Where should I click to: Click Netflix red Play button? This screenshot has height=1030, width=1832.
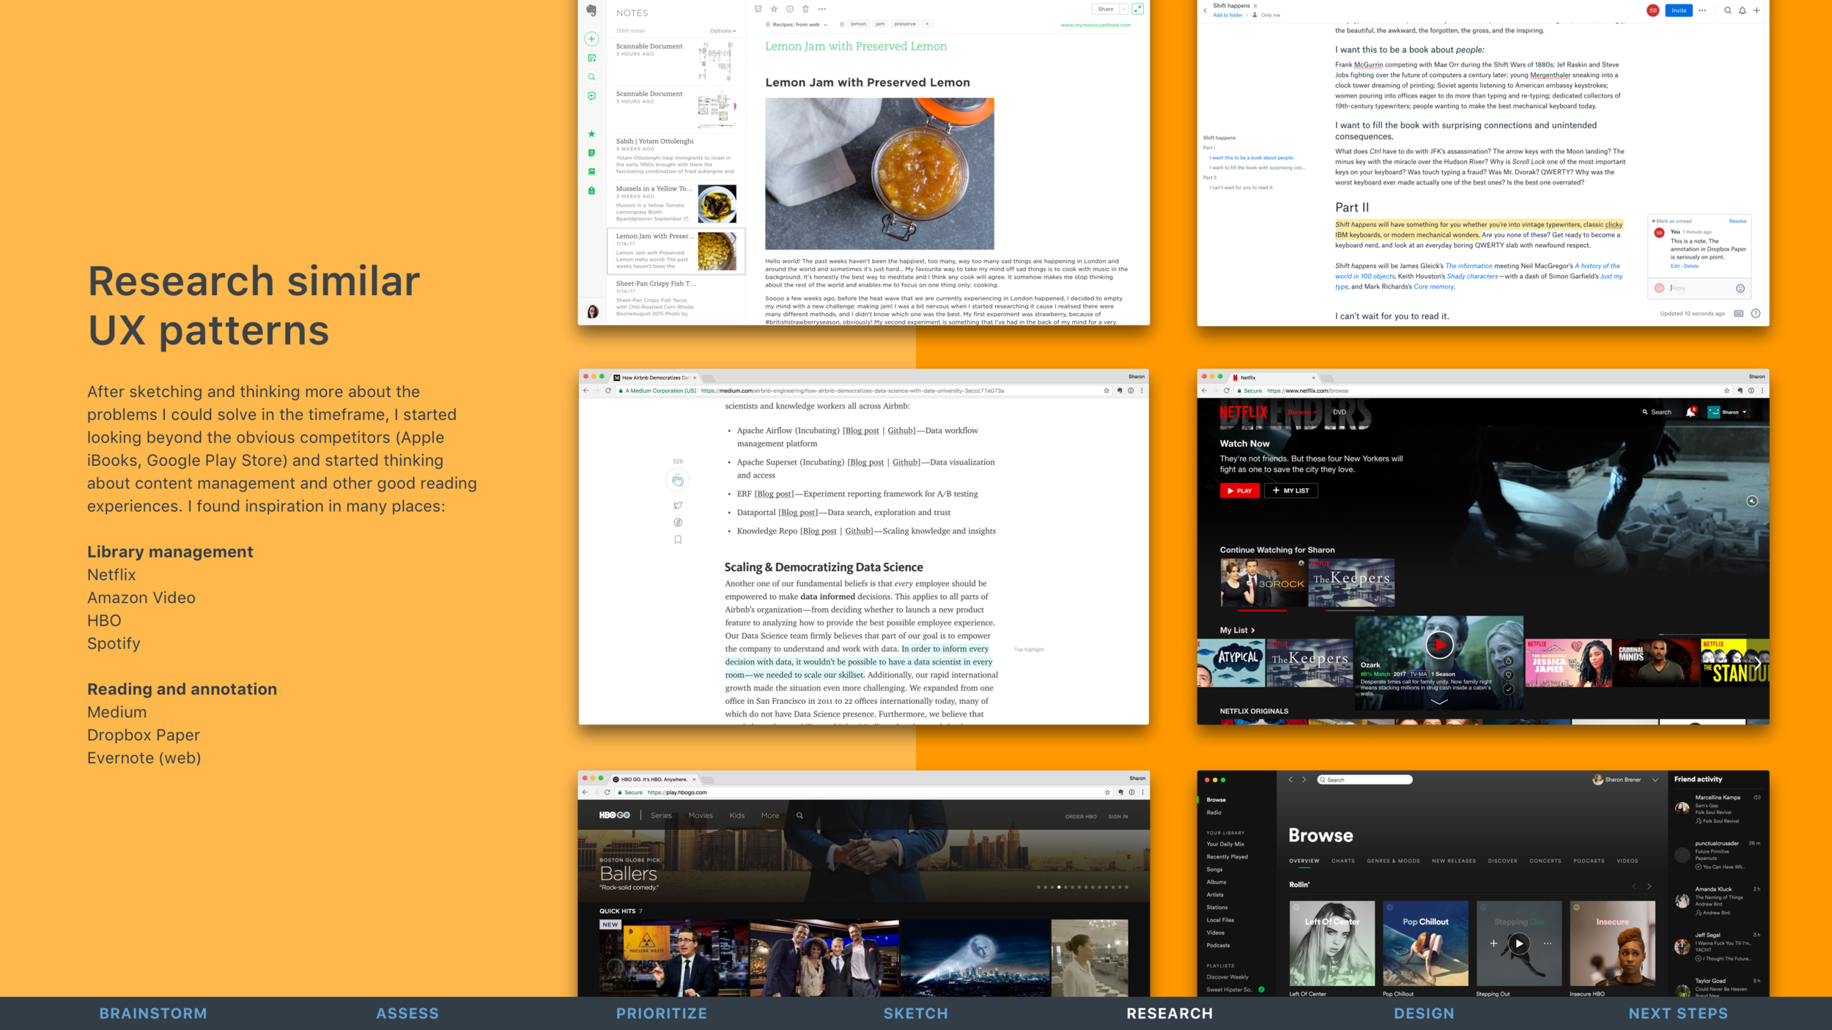tap(1239, 491)
